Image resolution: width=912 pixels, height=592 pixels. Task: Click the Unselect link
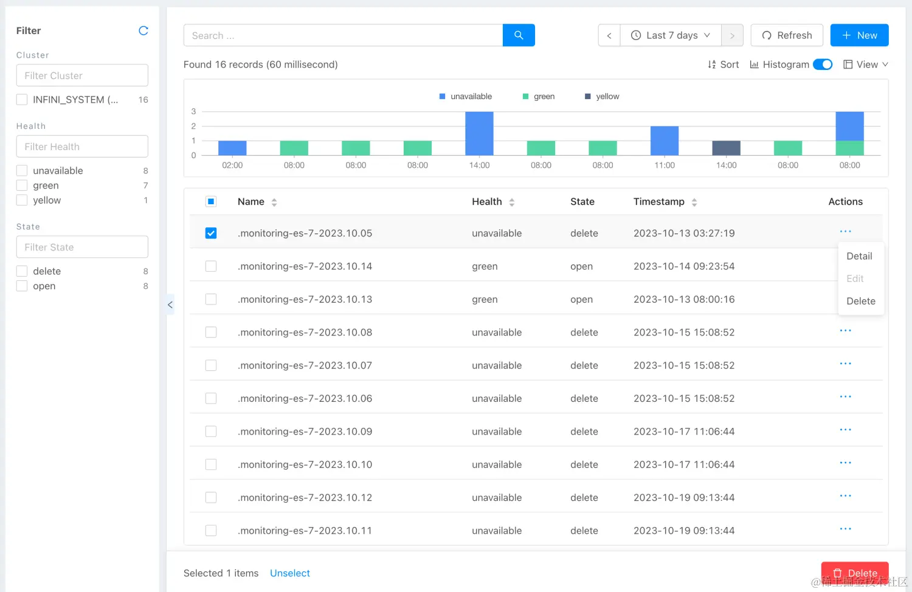(290, 573)
